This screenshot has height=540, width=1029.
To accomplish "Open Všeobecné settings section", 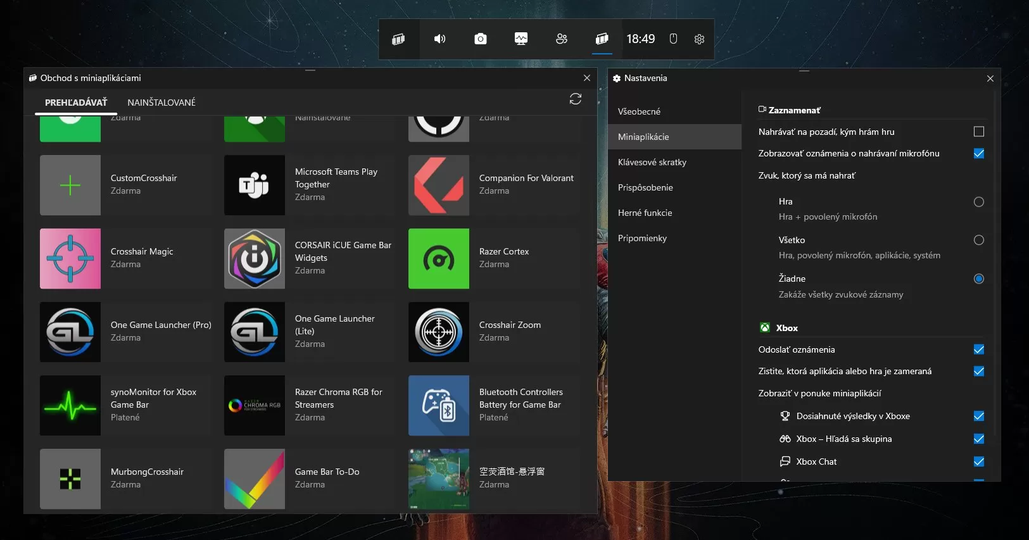I will (x=675, y=111).
